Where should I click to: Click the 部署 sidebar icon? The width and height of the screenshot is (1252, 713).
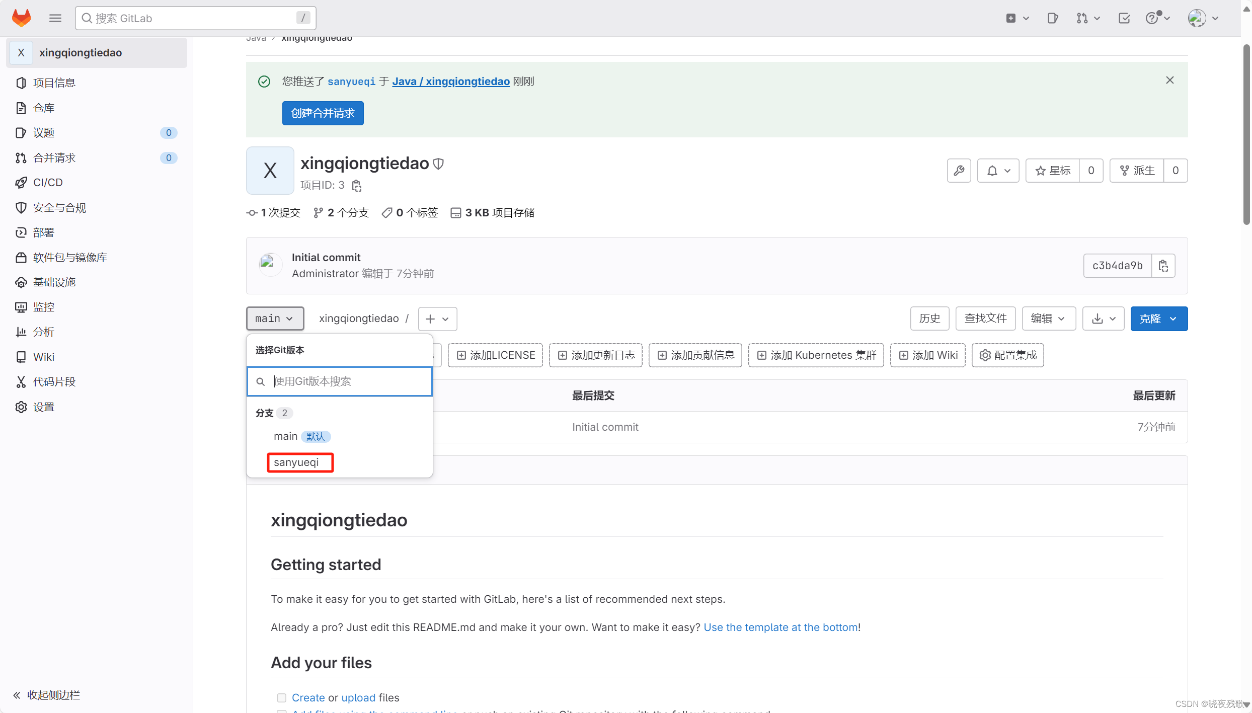pos(21,232)
